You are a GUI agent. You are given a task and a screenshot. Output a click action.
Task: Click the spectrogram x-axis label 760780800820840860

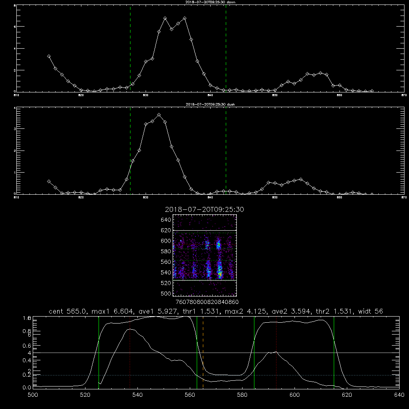click(207, 302)
